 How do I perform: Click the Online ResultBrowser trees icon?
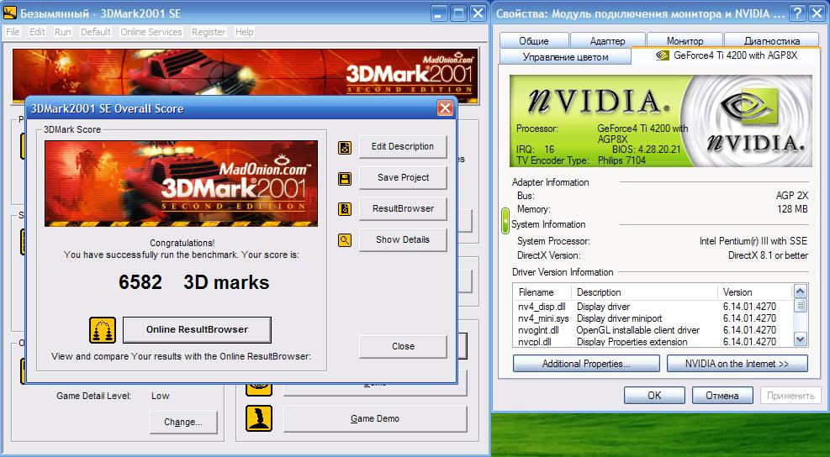tap(103, 329)
